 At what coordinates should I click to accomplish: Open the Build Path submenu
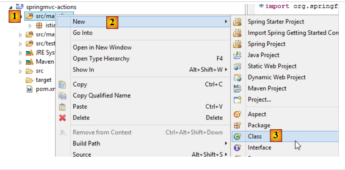tap(86, 143)
